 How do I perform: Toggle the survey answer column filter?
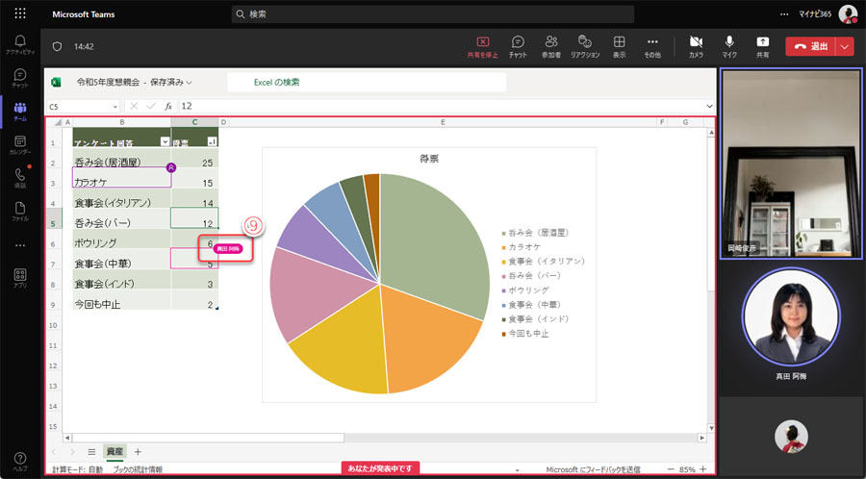click(x=165, y=141)
